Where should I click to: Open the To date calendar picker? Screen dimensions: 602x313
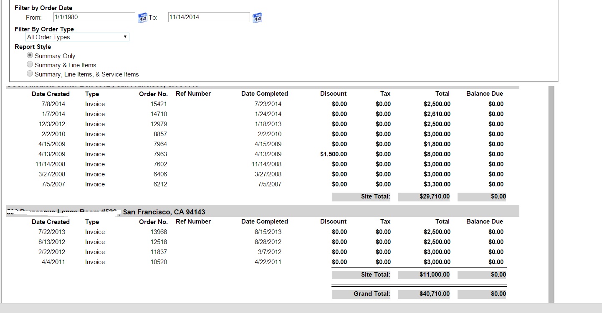click(x=258, y=18)
